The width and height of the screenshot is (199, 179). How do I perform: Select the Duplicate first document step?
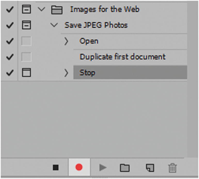(x=122, y=57)
